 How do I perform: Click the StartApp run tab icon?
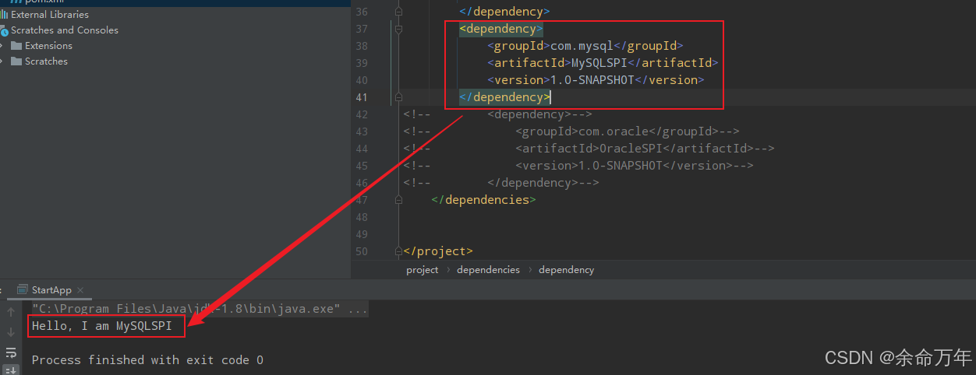click(23, 289)
